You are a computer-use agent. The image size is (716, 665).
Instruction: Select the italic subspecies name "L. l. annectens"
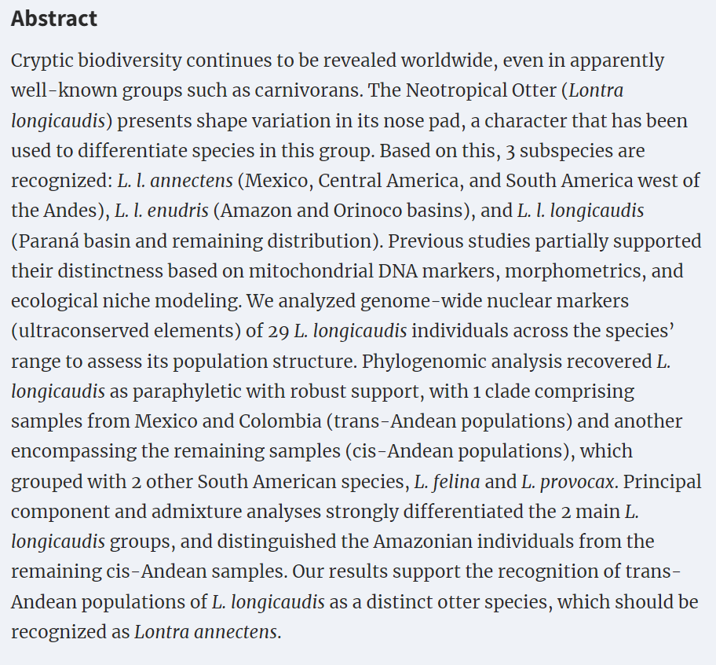pos(175,181)
